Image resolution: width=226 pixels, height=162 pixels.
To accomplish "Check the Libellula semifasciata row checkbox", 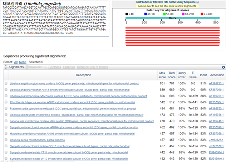I will (x=6, y=115).
